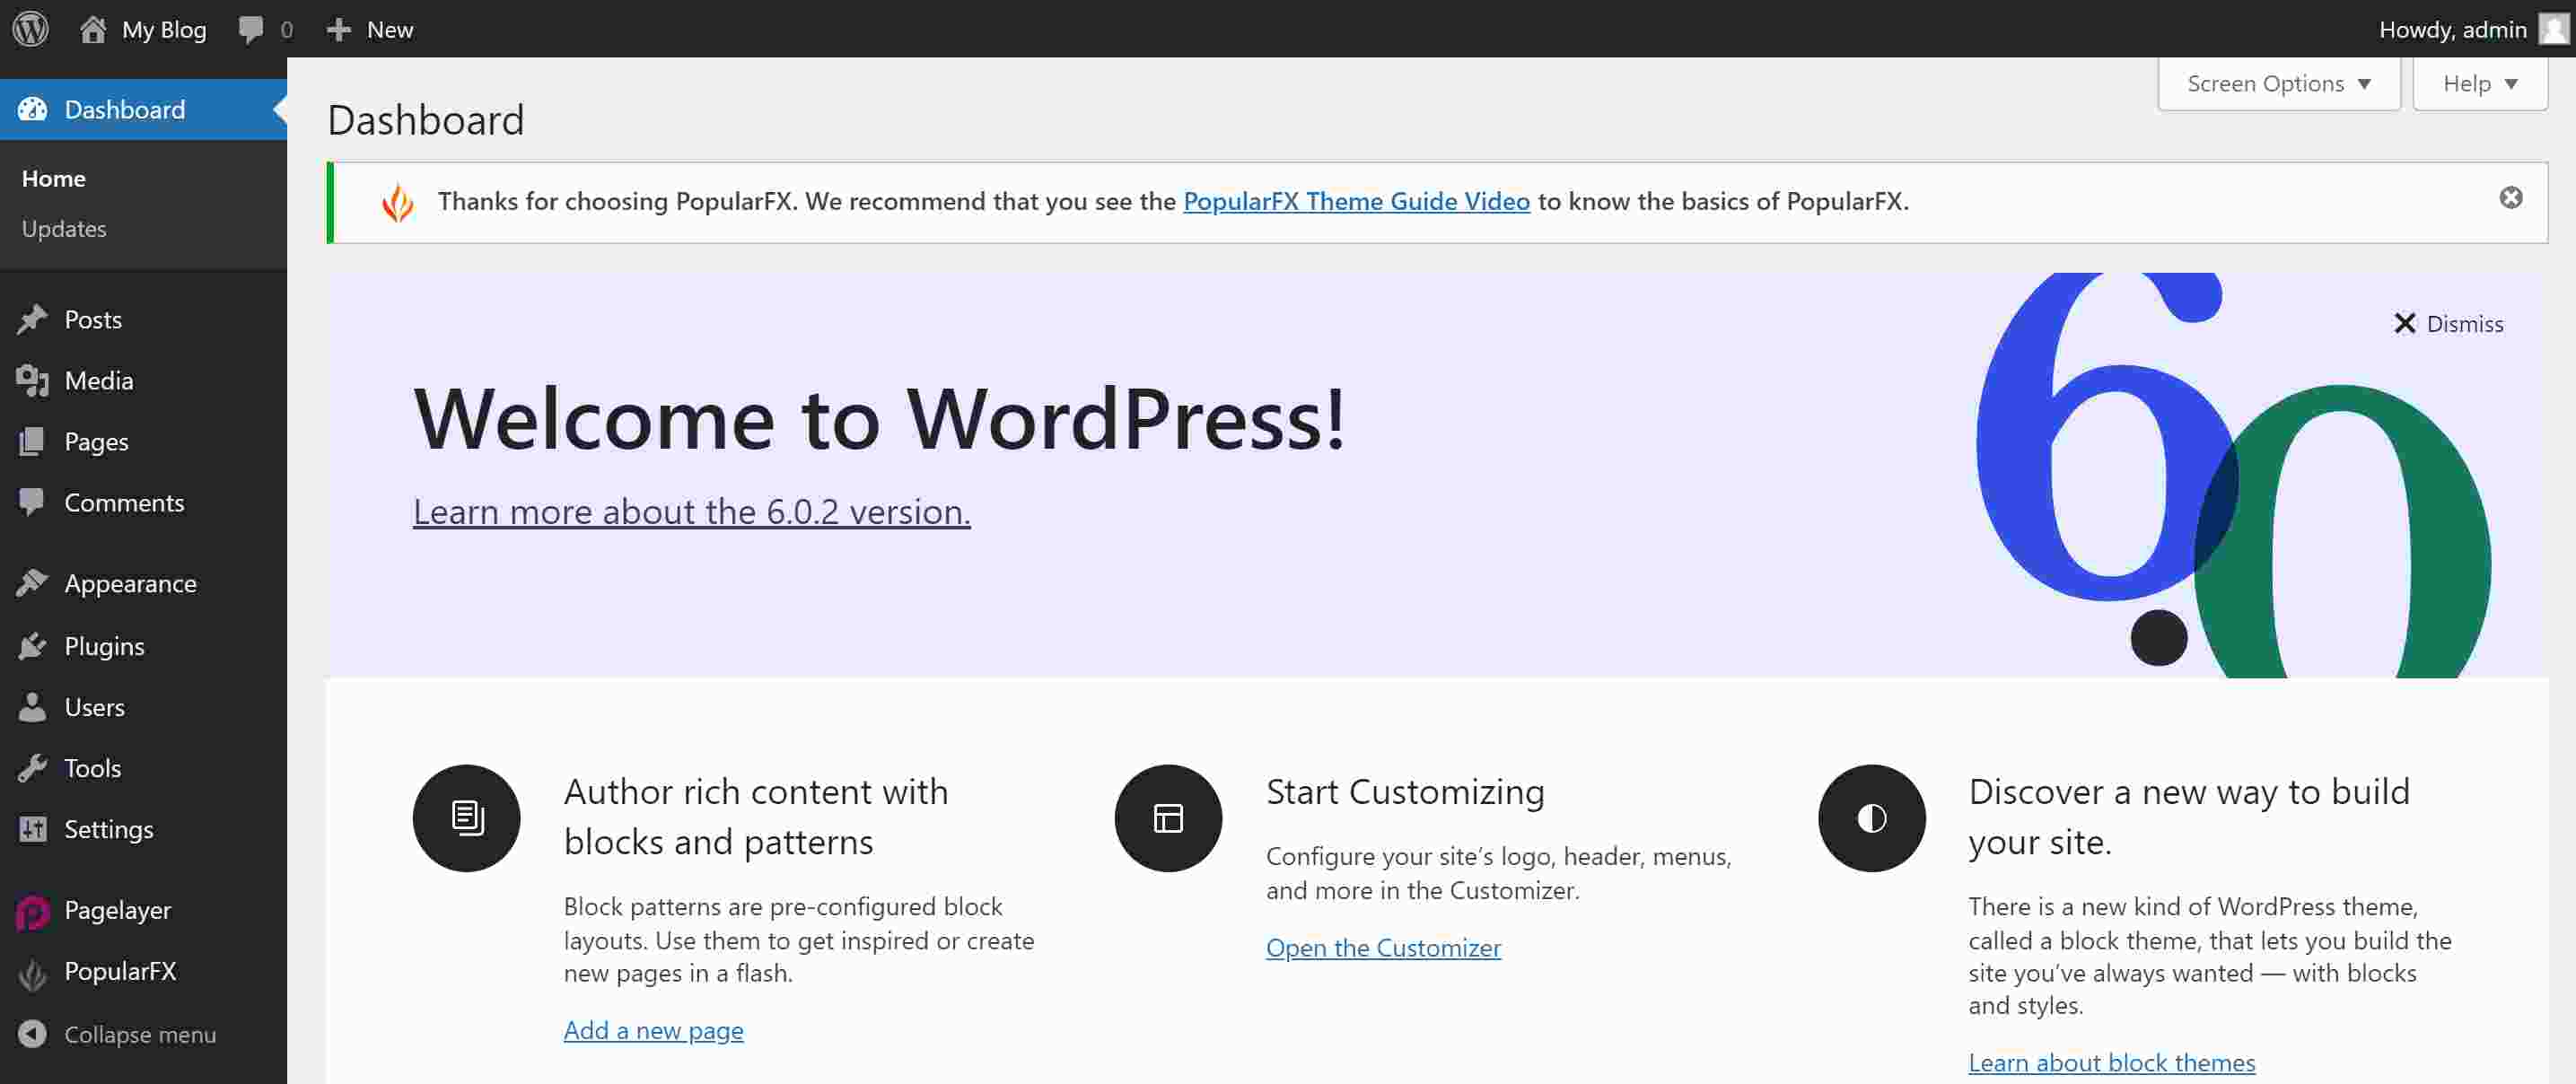Dismiss the PopularFX notice with X

(x=2510, y=198)
